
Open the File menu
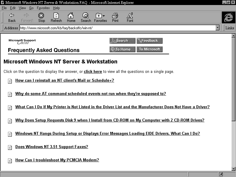click(x=4, y=8)
